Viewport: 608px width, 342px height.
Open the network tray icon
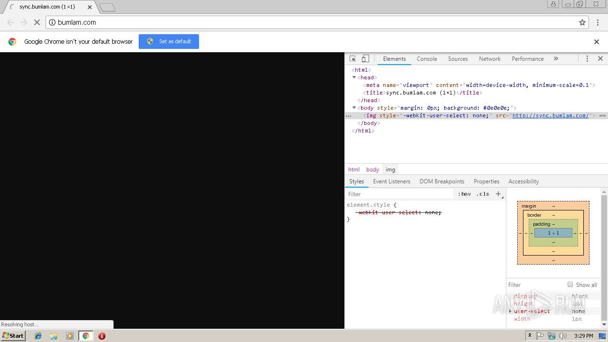click(x=551, y=336)
